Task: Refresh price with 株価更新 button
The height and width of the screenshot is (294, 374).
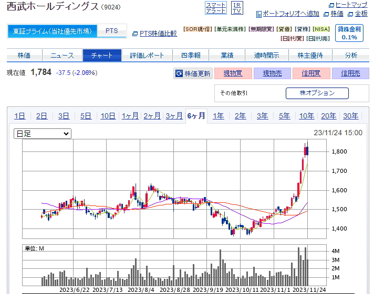Action: point(193,74)
